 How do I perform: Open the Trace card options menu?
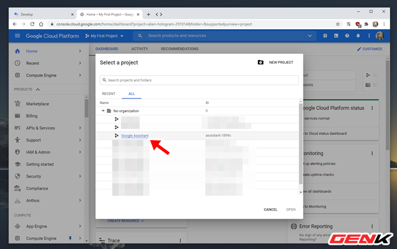(x=181, y=240)
